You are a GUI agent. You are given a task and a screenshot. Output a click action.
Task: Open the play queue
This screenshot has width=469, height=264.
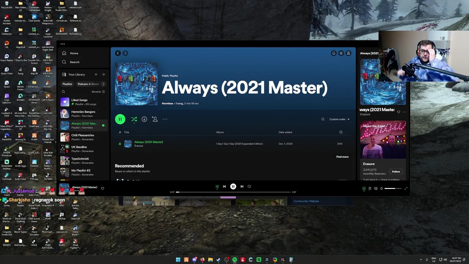[370, 188]
